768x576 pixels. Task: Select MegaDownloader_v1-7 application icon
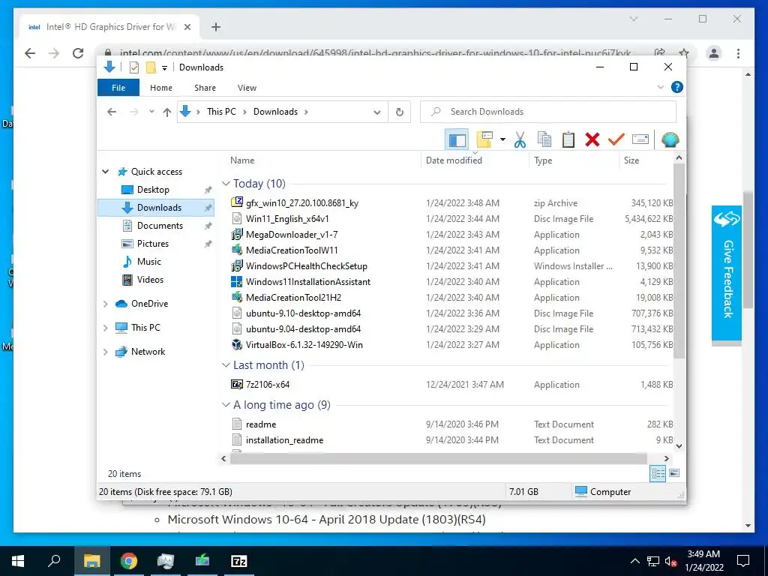237,234
